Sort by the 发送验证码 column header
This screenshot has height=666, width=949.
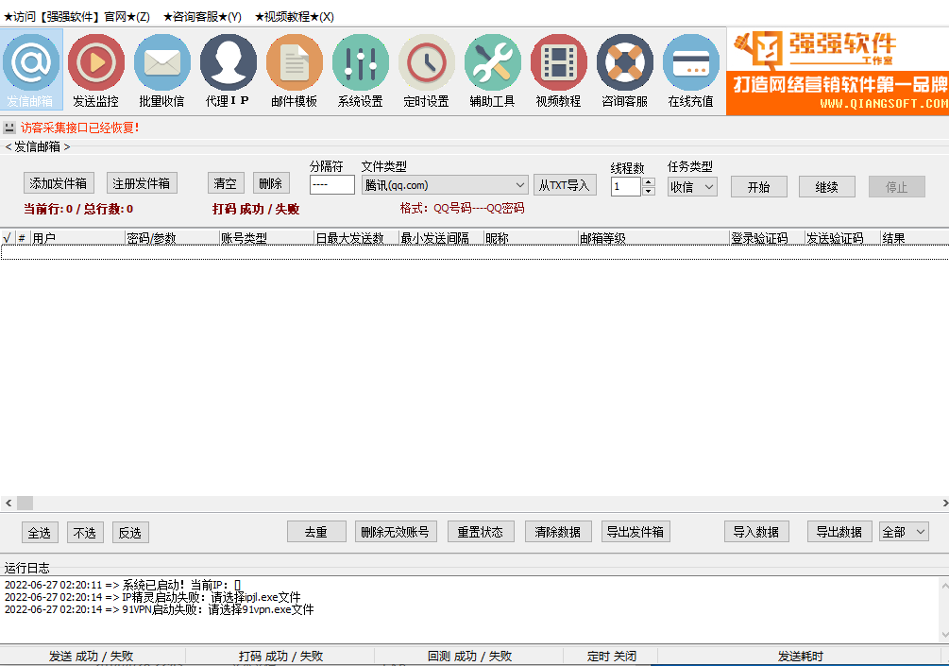842,238
